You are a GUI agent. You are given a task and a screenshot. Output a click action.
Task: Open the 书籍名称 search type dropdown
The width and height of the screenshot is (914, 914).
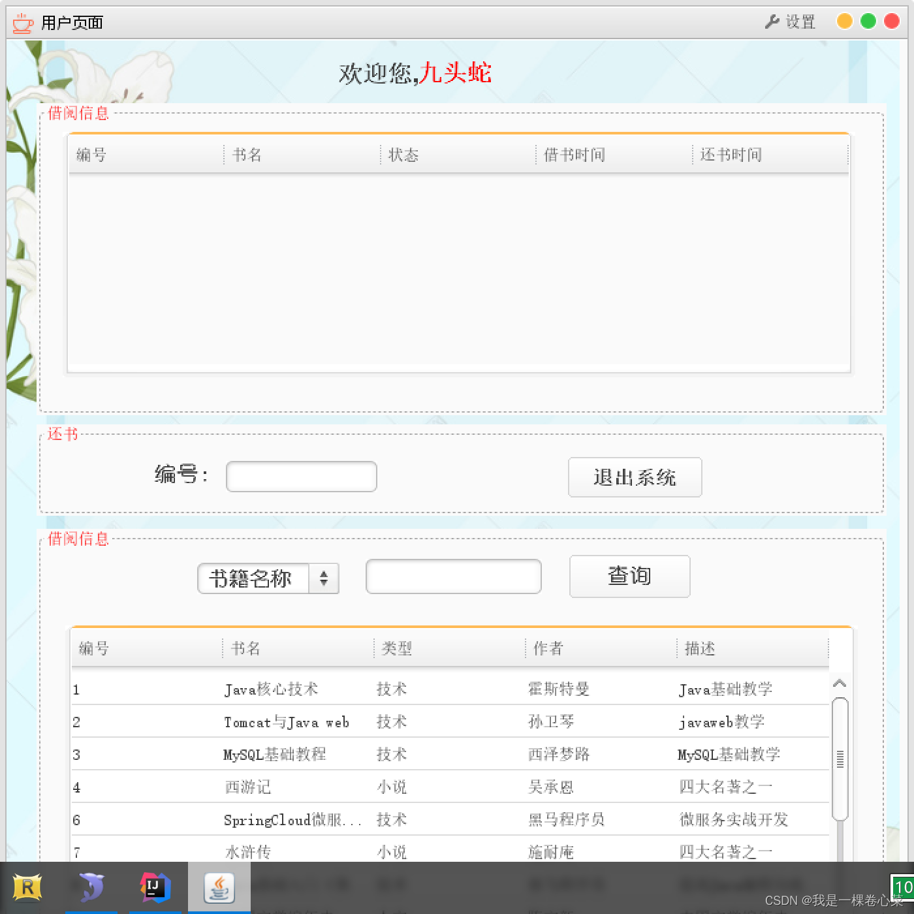pyautogui.click(x=268, y=578)
